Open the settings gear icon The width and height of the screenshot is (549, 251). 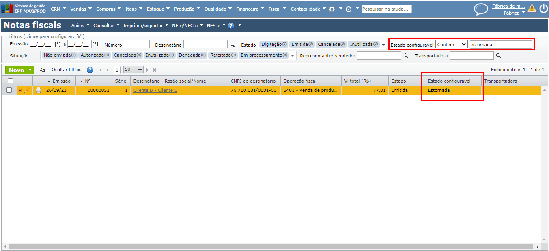[332, 9]
